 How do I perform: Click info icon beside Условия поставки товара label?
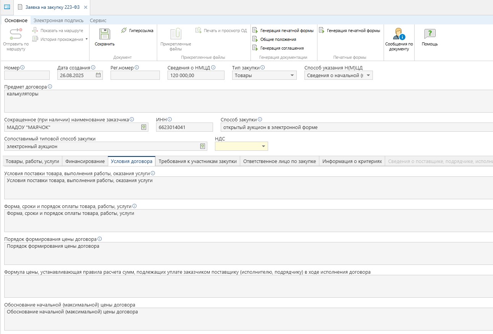153,173
